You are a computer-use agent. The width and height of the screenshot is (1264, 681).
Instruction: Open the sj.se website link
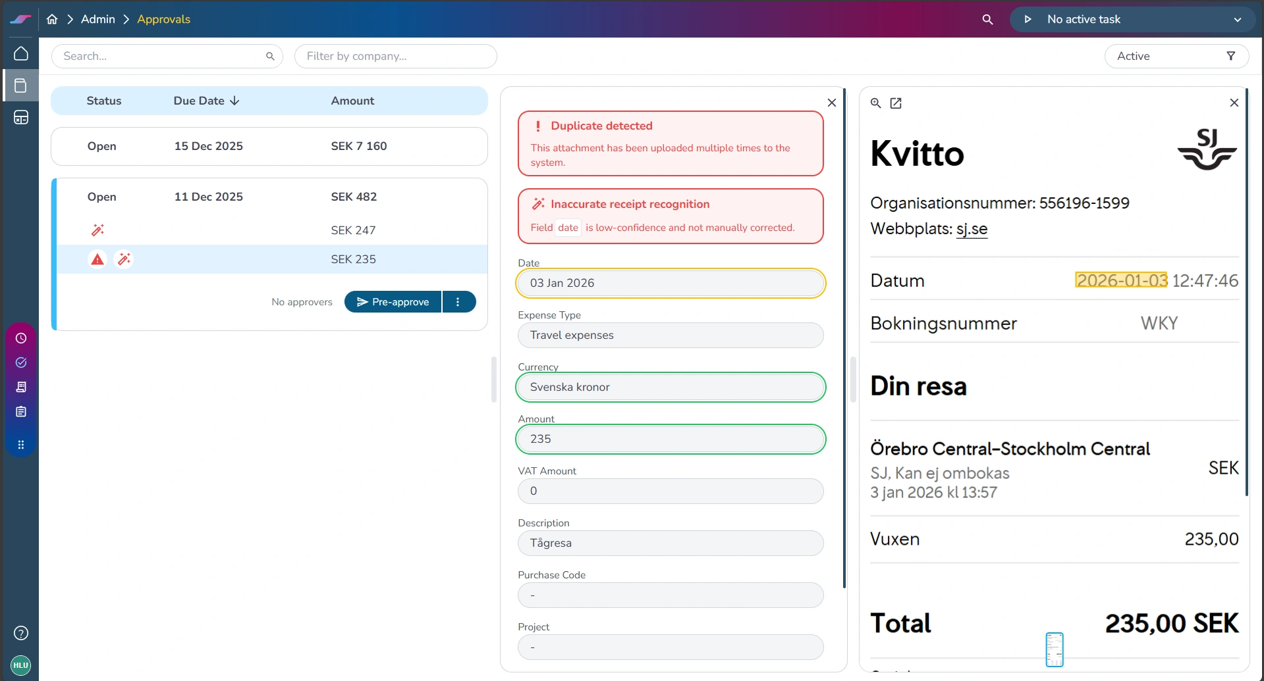click(972, 229)
